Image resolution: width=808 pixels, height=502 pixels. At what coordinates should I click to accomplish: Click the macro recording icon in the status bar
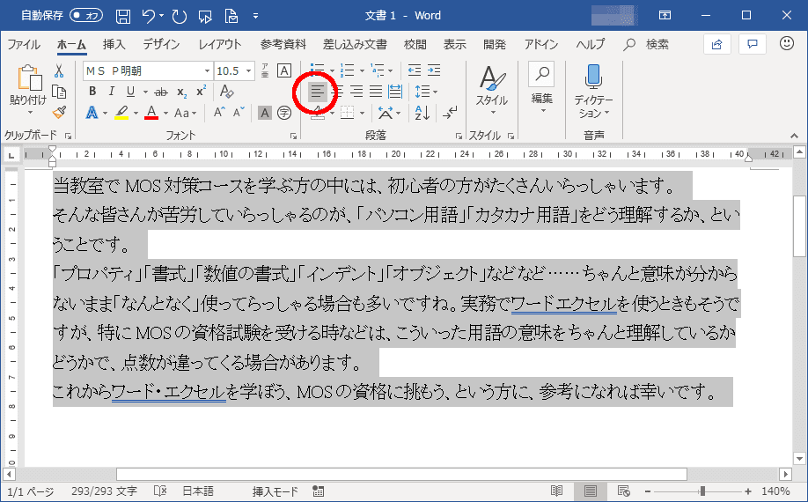318,491
